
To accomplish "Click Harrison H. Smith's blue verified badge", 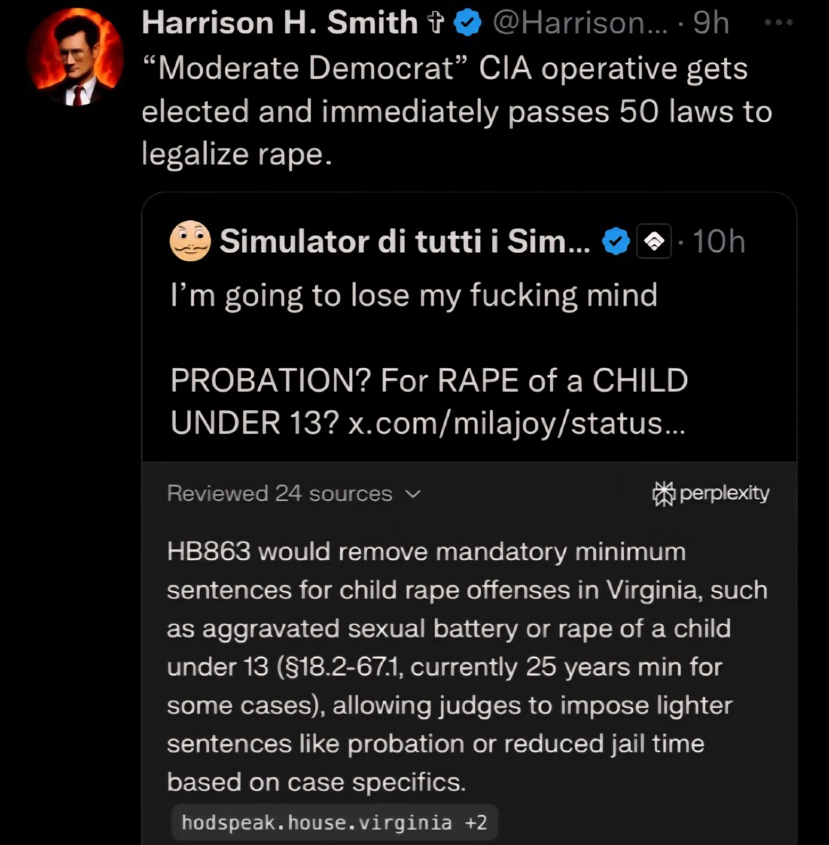I will click(x=467, y=23).
